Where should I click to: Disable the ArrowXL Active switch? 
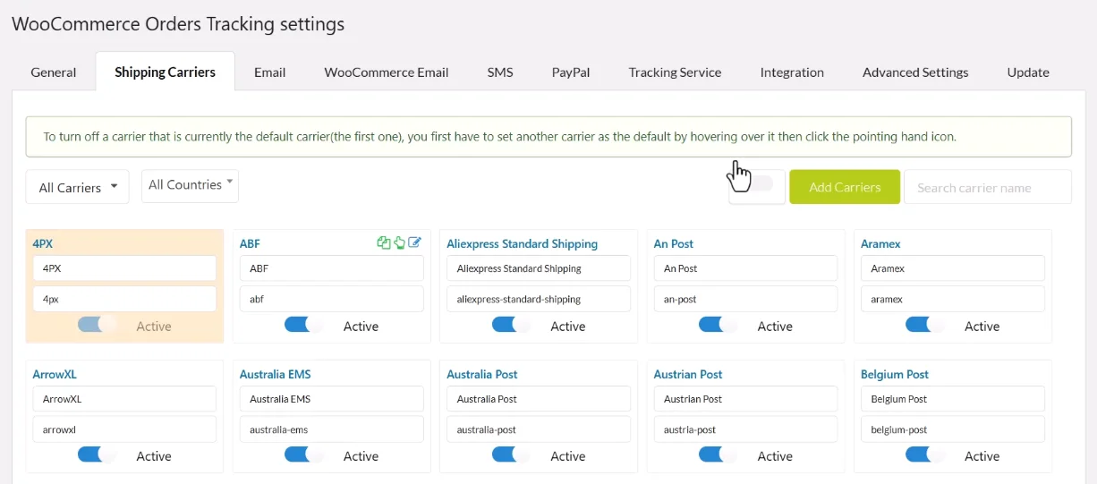[97, 455]
